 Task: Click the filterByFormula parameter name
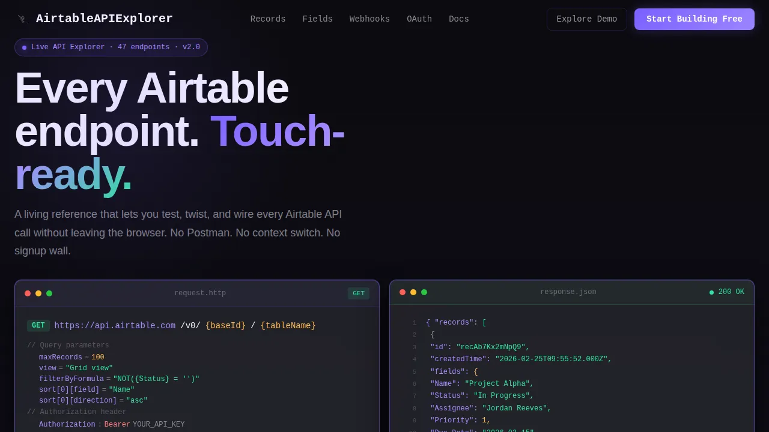tap(71, 379)
